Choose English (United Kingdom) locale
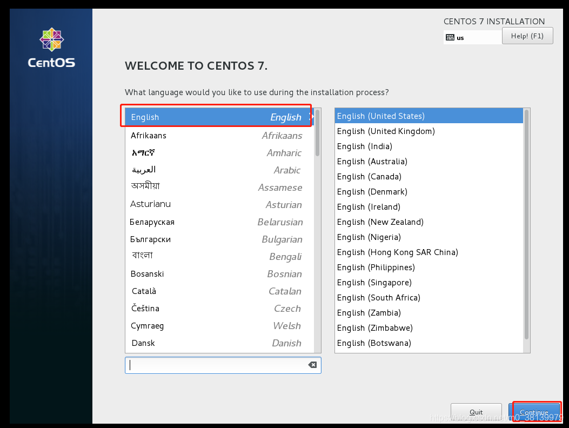This screenshot has height=428, width=569. coord(429,131)
